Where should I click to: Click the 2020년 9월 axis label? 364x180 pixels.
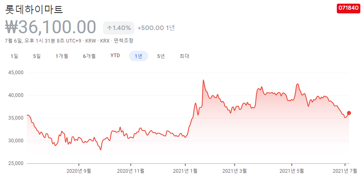79,171
